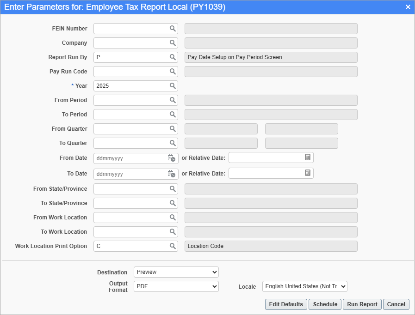This screenshot has height=315, width=415.
Task: Open the Destination dropdown showing Preview
Action: (176, 272)
